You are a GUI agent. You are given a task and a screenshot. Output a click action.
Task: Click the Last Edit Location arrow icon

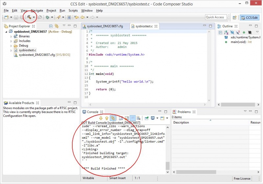(77, 17)
